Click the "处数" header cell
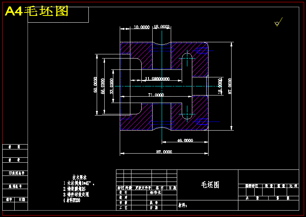306x217 pixels. 129,188
